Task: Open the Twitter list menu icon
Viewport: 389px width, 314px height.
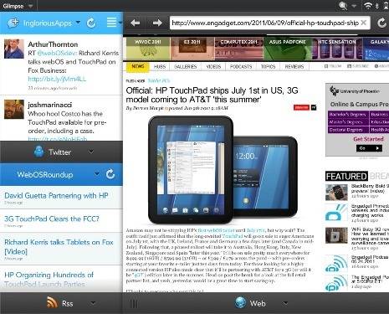Action: 111,23
